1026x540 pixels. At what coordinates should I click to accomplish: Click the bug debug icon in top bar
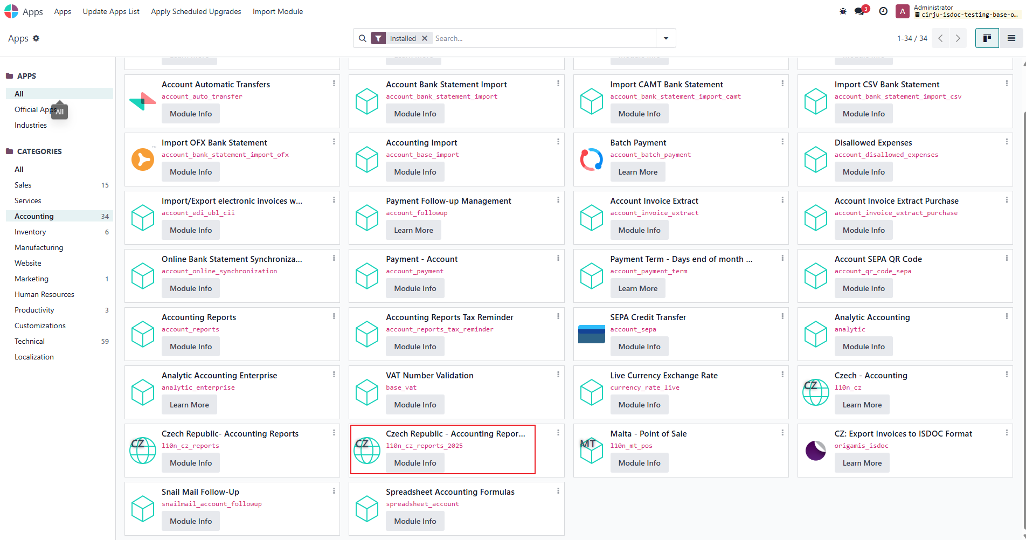[843, 11]
